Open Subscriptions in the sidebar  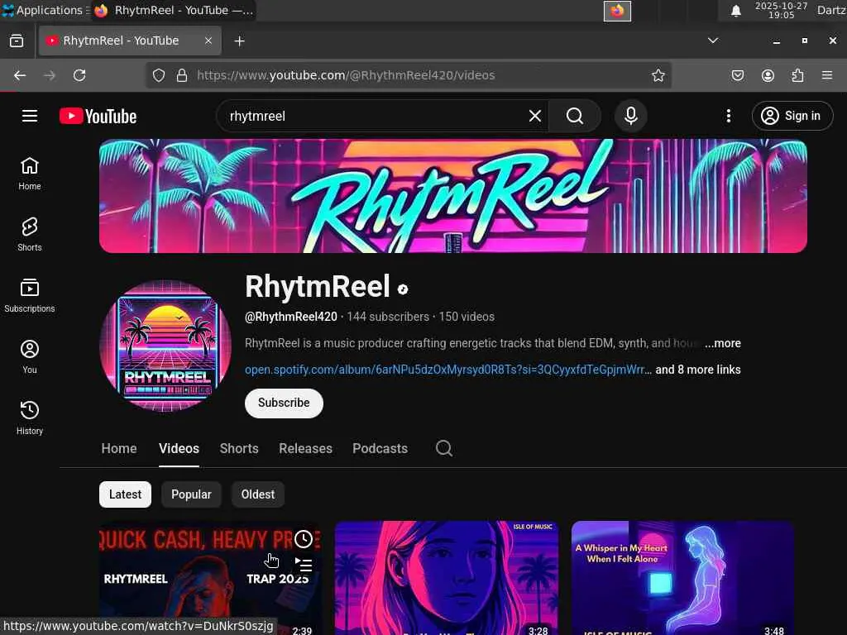(x=30, y=296)
